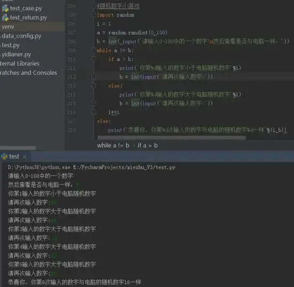
Task: Close the test run tab
Action: [x=25, y=157]
